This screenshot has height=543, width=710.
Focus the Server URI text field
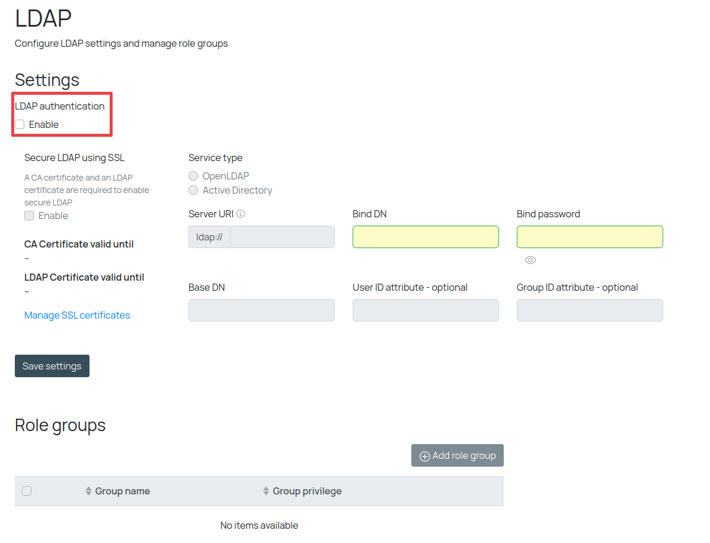click(282, 237)
